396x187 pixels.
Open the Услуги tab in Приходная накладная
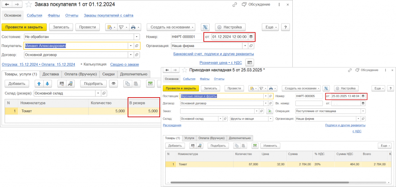(189, 138)
